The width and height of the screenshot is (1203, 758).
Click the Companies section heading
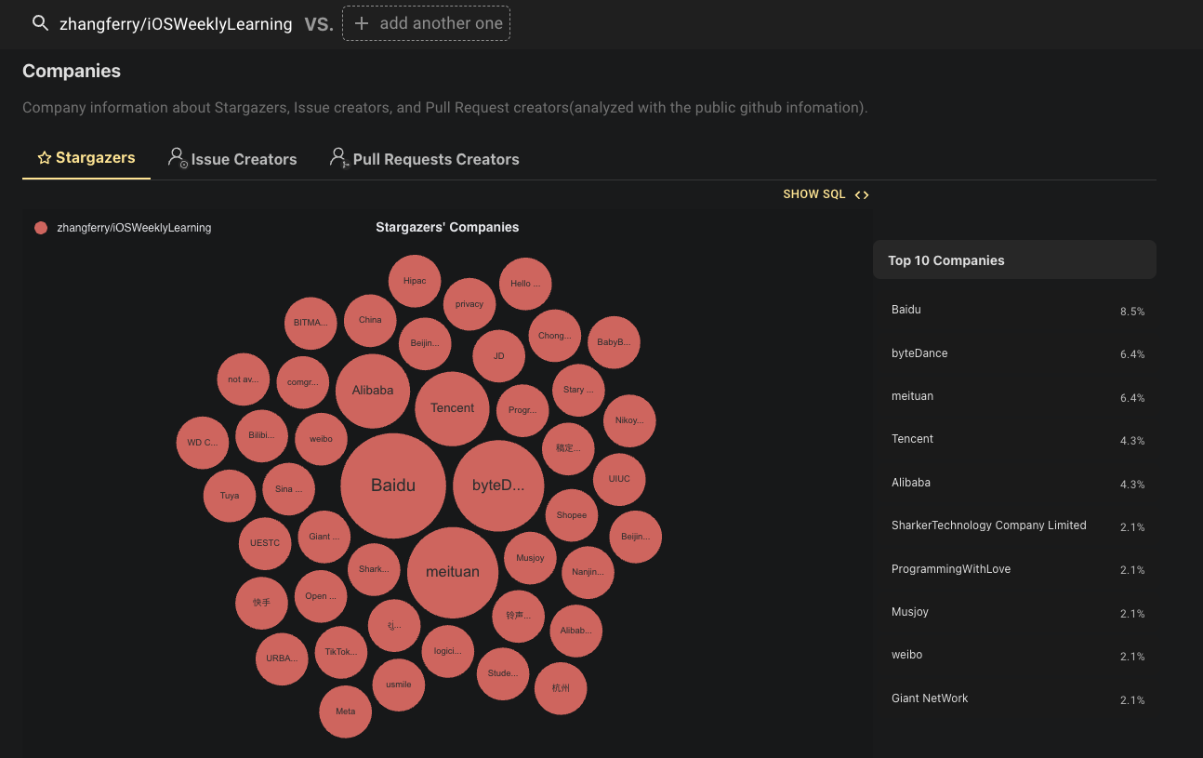pyautogui.click(x=72, y=71)
